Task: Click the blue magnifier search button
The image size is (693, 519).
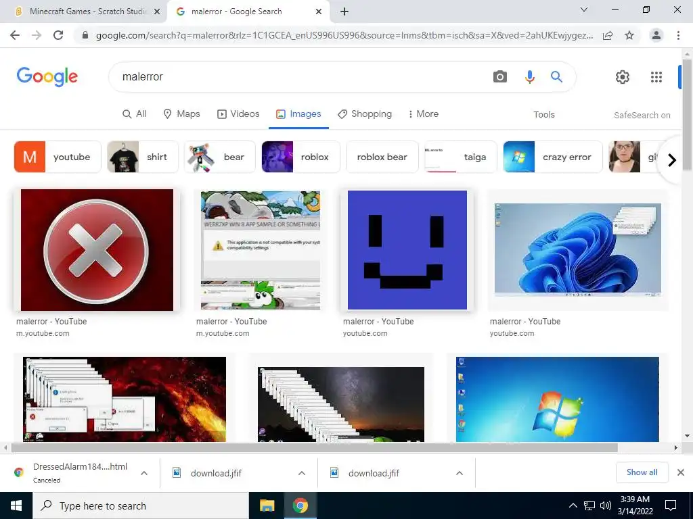Action: 556,77
